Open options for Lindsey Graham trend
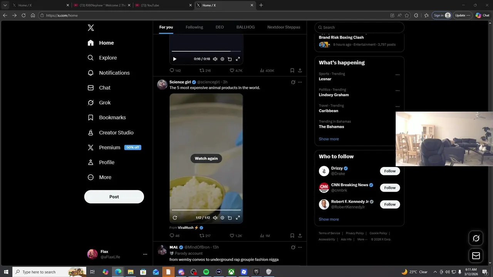Screen dimensions: 493x277 click(397, 91)
